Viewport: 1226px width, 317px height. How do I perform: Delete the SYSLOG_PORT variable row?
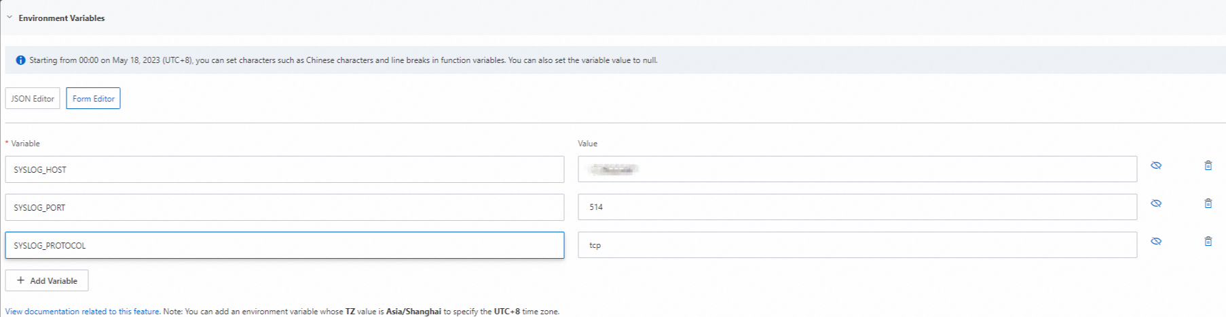click(x=1208, y=203)
